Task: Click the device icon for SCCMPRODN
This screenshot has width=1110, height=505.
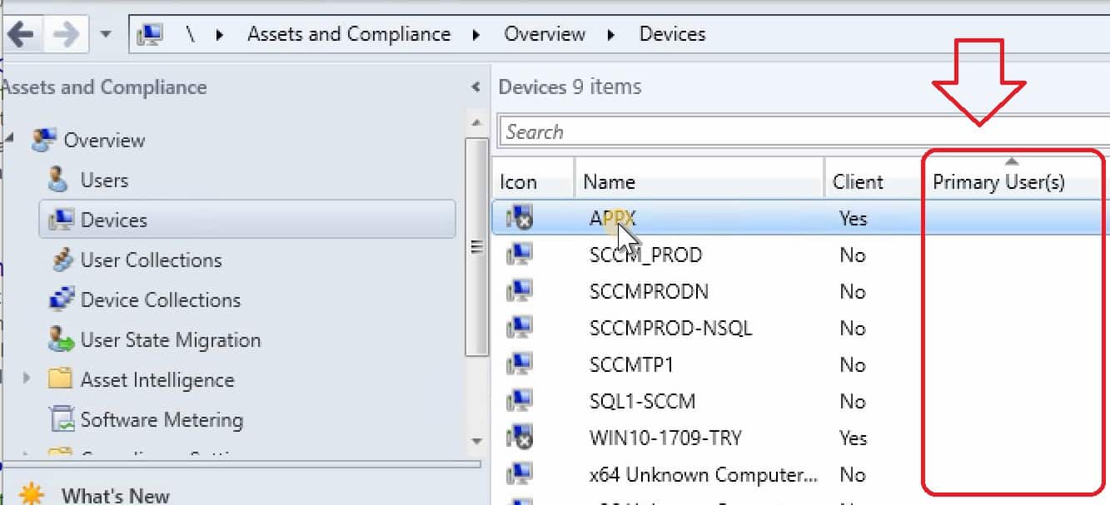Action: [520, 290]
